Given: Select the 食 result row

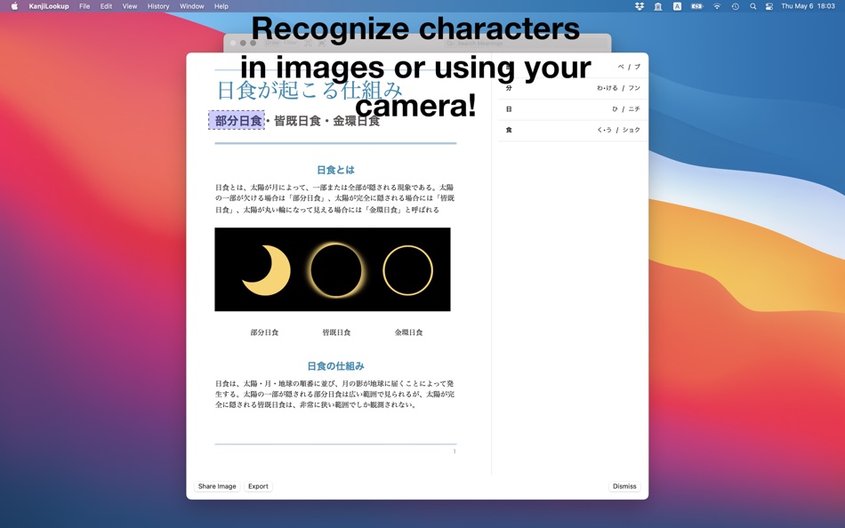Looking at the screenshot, I should pos(572,130).
